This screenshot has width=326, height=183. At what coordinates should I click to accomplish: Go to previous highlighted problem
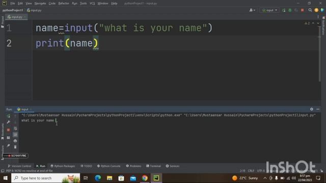tap(313, 23)
